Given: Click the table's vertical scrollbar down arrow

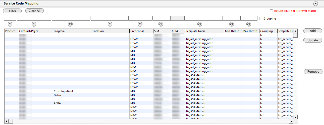Looking at the screenshot, I should [x=296, y=117].
